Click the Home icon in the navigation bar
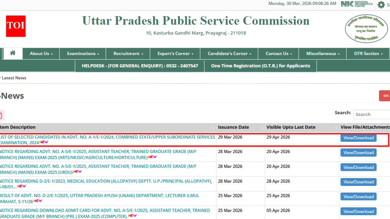Screen dimensions: 390x219 coord(12,53)
